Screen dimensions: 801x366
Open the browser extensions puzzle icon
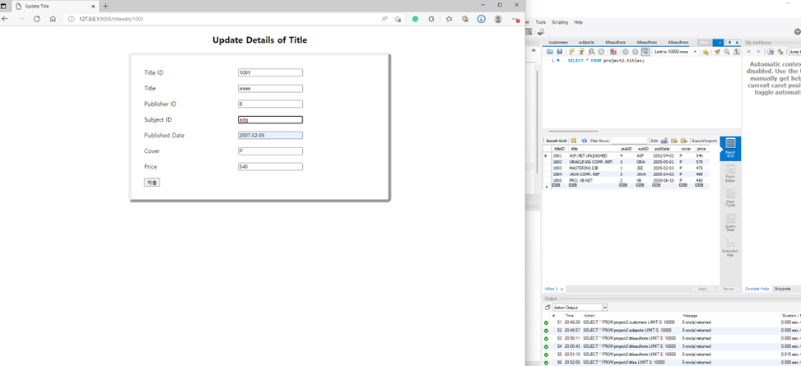pos(431,19)
